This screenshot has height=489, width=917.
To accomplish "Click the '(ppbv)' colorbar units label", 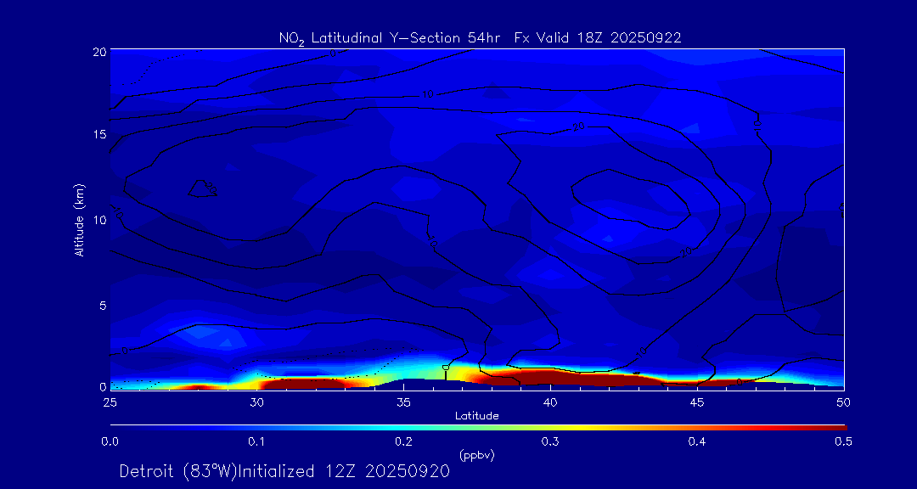I will tap(476, 456).
